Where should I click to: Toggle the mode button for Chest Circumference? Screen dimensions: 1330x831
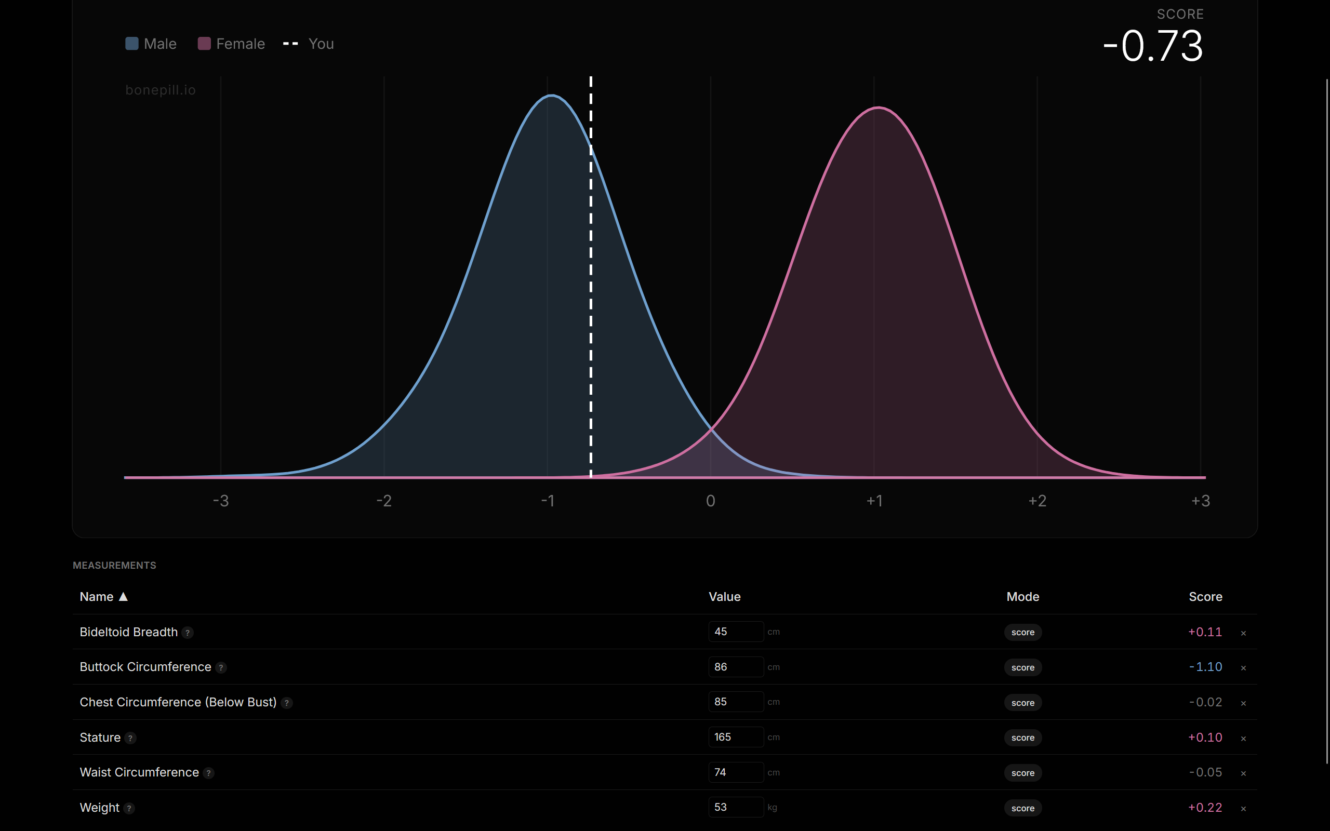click(x=1022, y=703)
